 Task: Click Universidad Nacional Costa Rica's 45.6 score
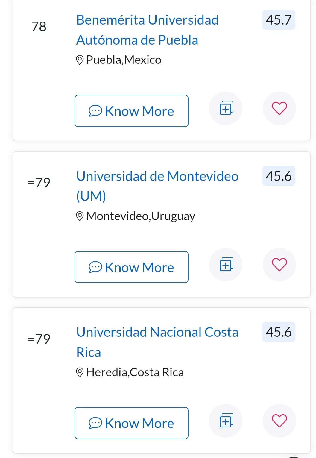point(279,332)
